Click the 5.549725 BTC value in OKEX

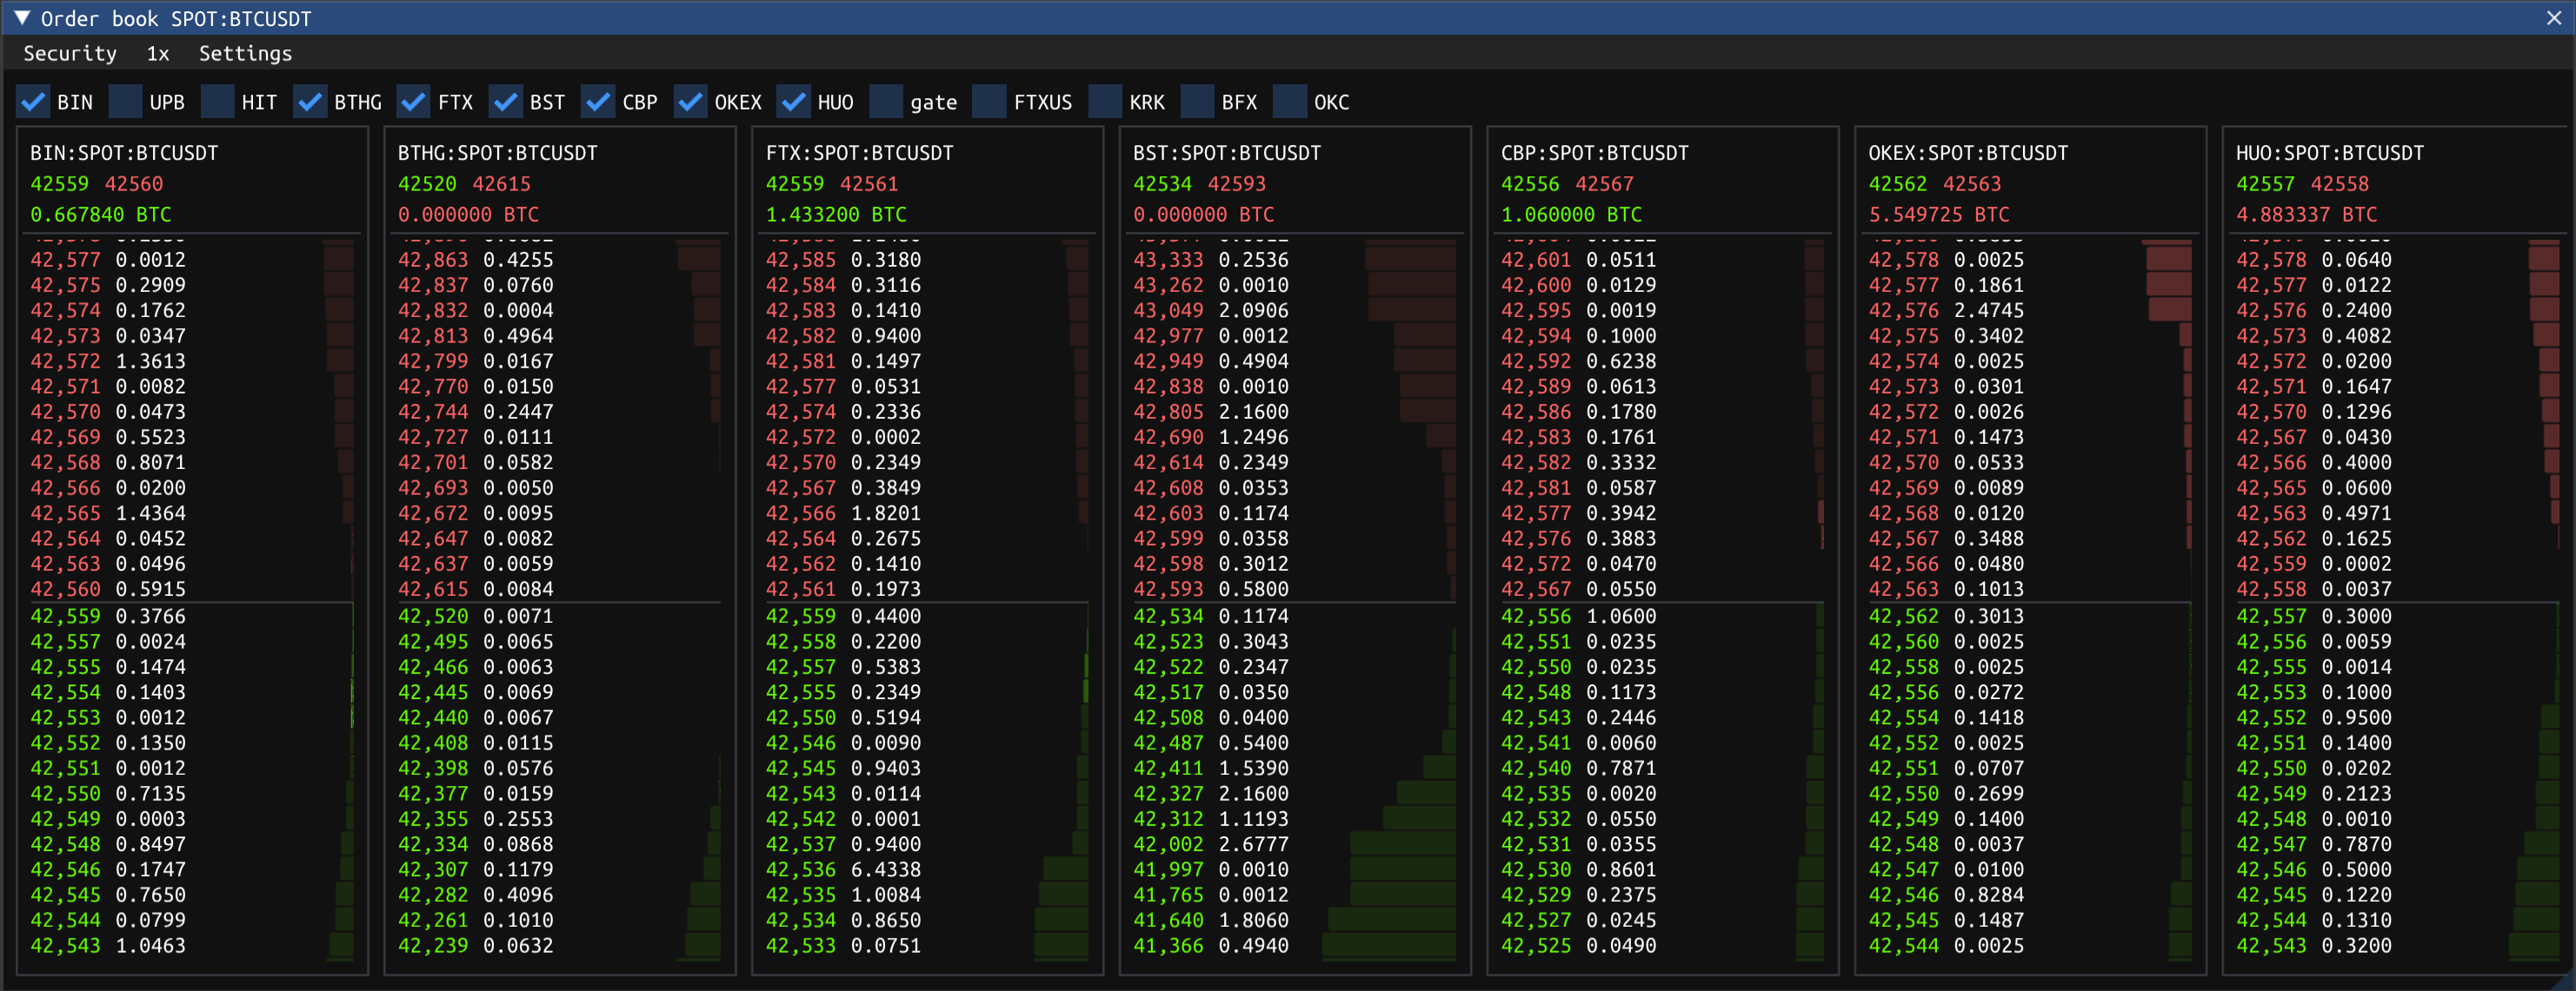(1939, 215)
